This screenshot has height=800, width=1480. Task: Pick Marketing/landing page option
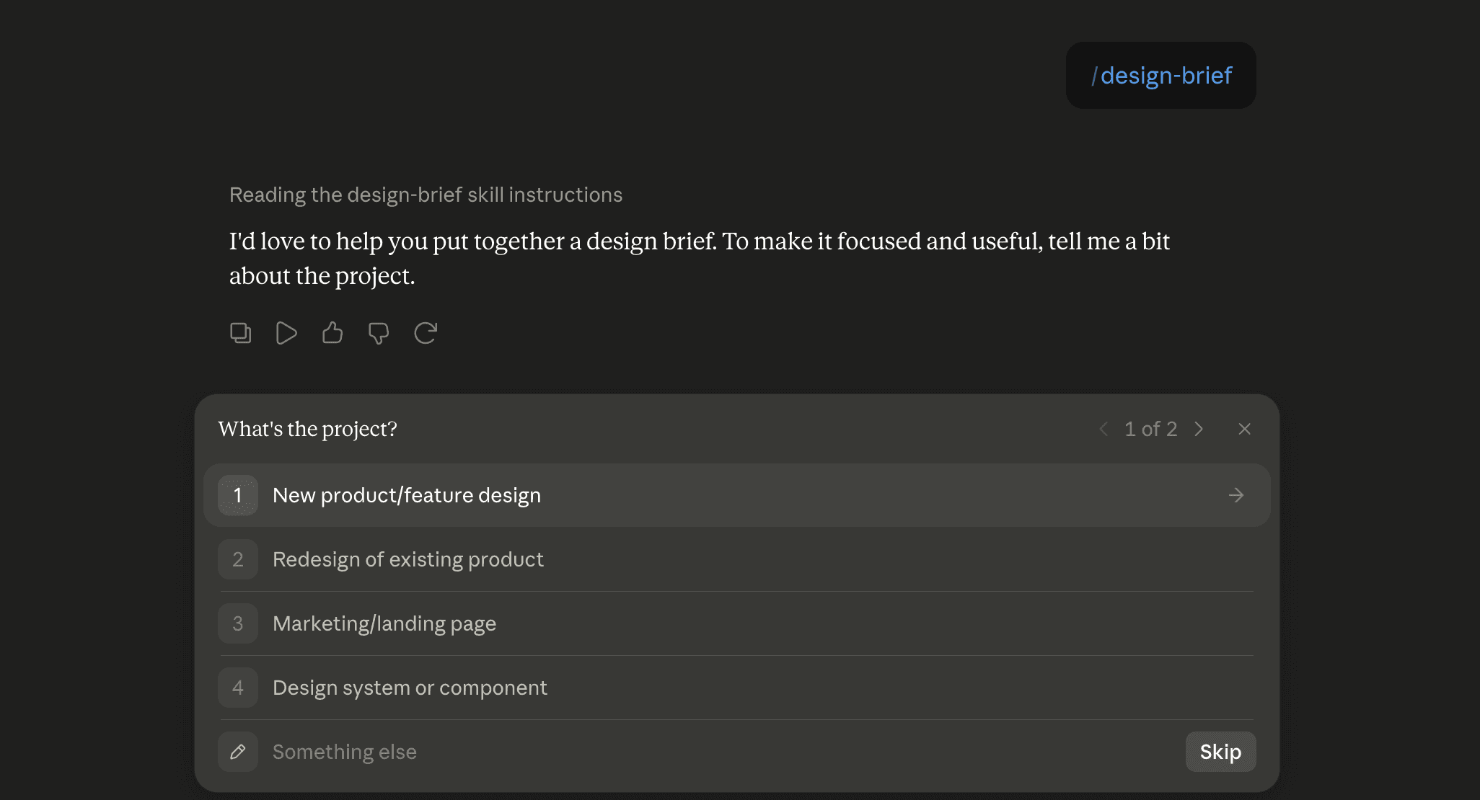click(x=736, y=623)
